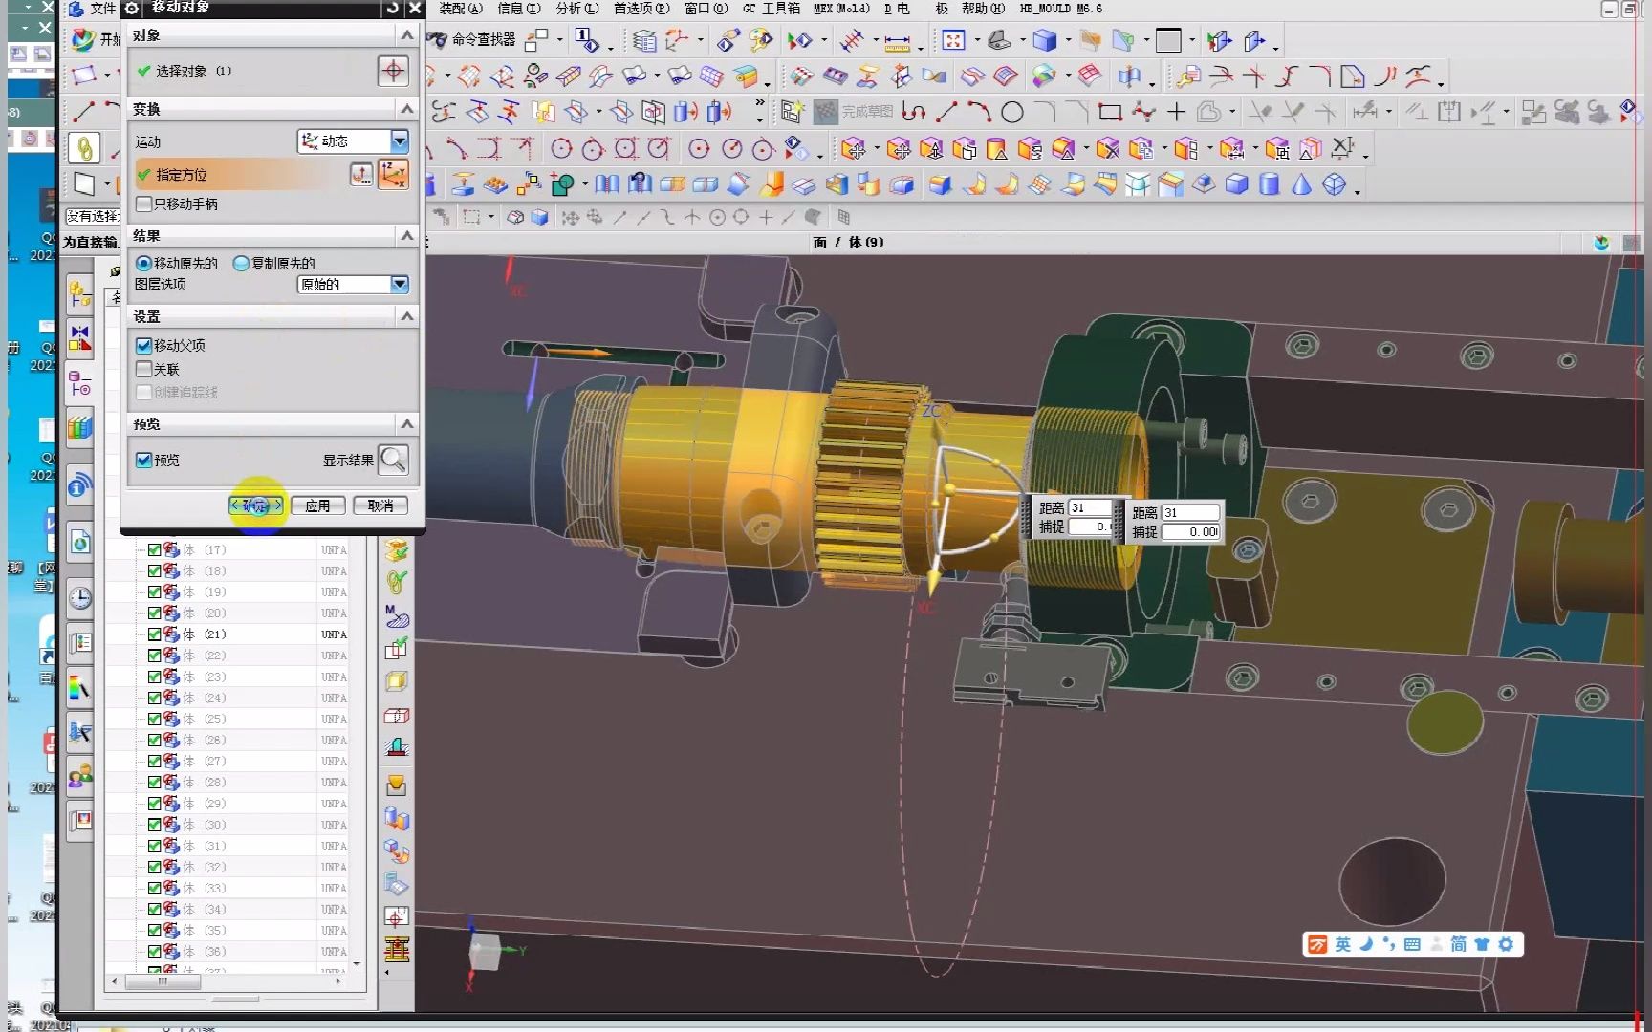Viewport: 1652px width, 1032px height.
Task: Click the select object crosshair icon
Action: click(393, 71)
